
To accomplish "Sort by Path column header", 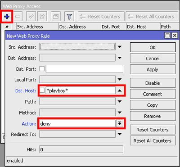I will pyautogui.click(x=170, y=27).
